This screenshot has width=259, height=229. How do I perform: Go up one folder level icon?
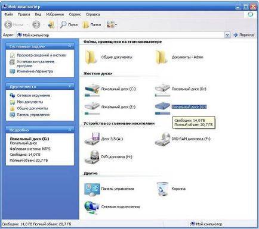click(51, 24)
